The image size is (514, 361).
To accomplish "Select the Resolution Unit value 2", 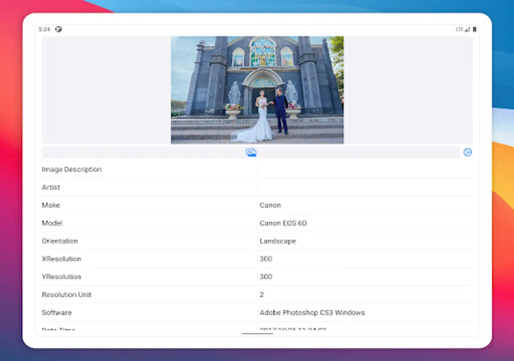I will pos(262,294).
